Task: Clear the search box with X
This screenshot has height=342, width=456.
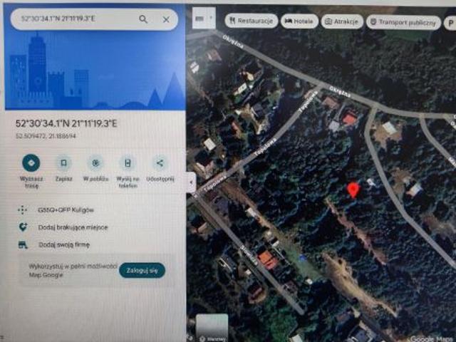Action: pyautogui.click(x=166, y=19)
